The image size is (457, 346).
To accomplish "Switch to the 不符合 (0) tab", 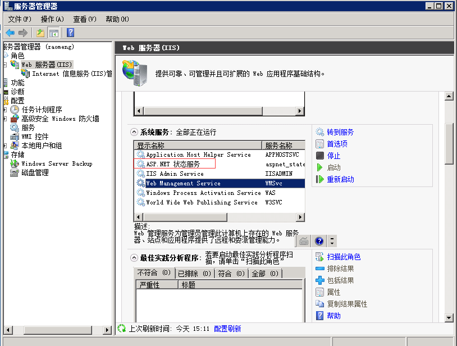I will coord(154,273).
